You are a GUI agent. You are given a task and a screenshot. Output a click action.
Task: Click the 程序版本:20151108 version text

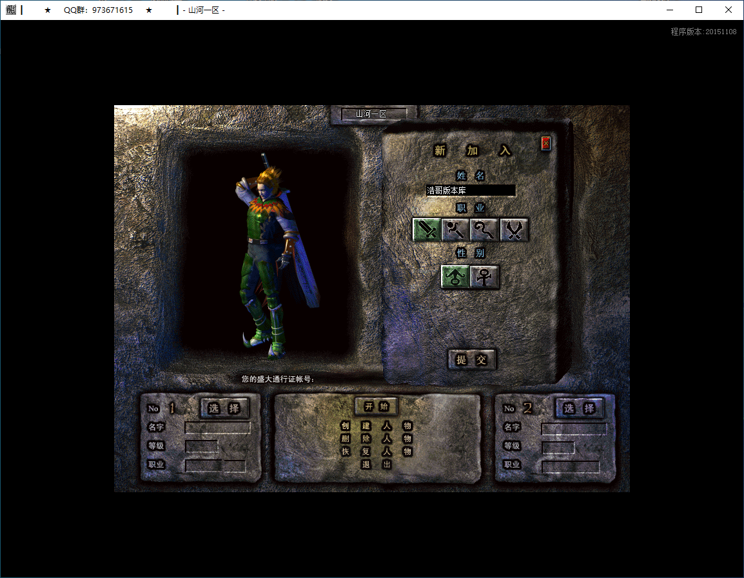point(703,32)
